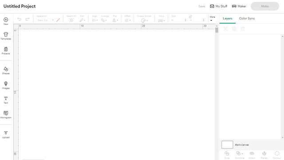Screen dimensions: 284x160
Task: Click the Blank Canvas thumbnail
Action: point(227,144)
